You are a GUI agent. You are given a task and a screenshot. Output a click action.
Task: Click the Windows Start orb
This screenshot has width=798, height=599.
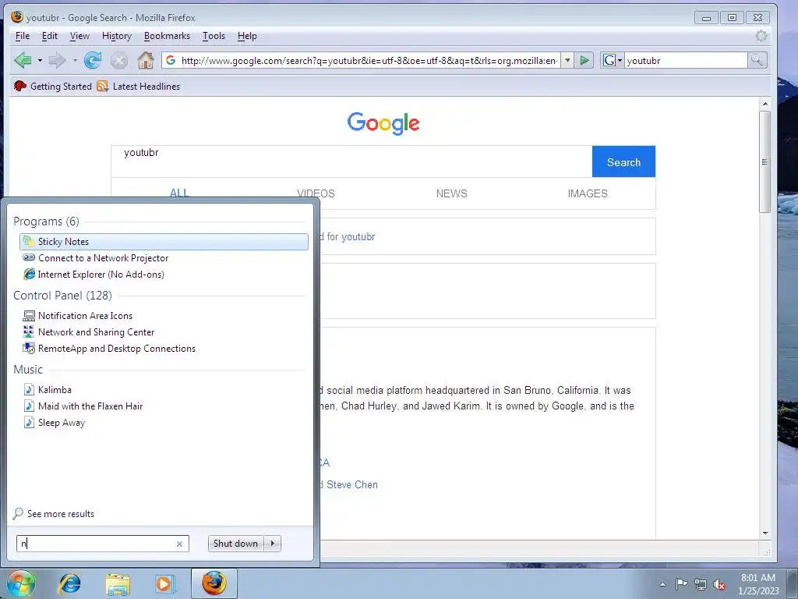coord(21,583)
